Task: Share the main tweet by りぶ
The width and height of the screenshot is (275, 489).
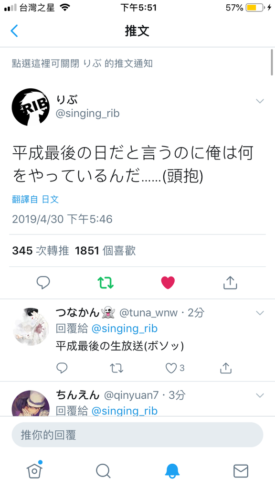Action: 231,283
